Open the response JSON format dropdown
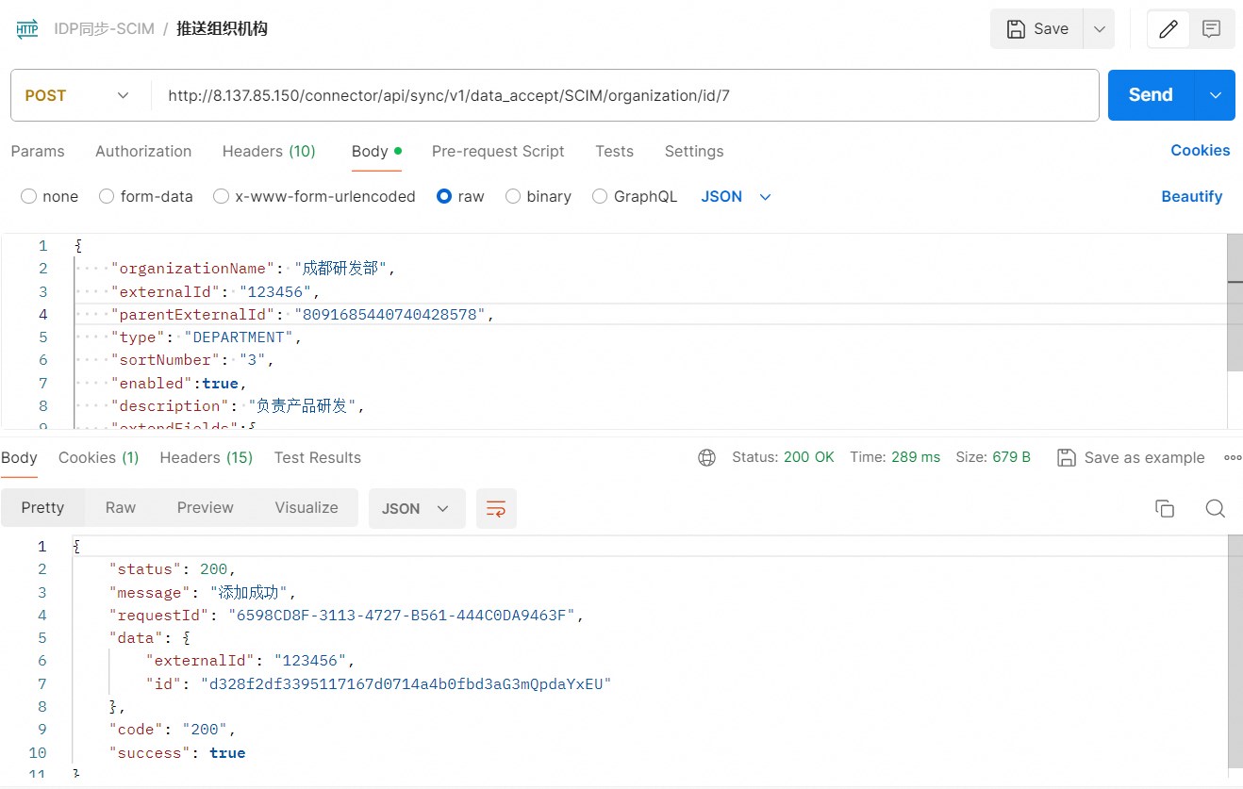This screenshot has height=789, width=1243. [416, 509]
